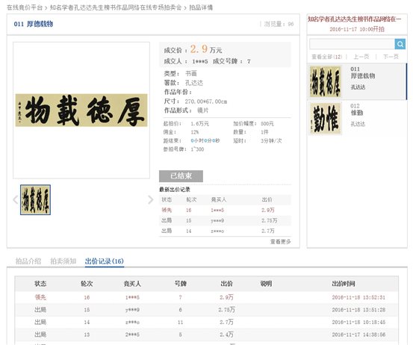
Task: Click 查看全部(12) link
Action: (x=326, y=57)
